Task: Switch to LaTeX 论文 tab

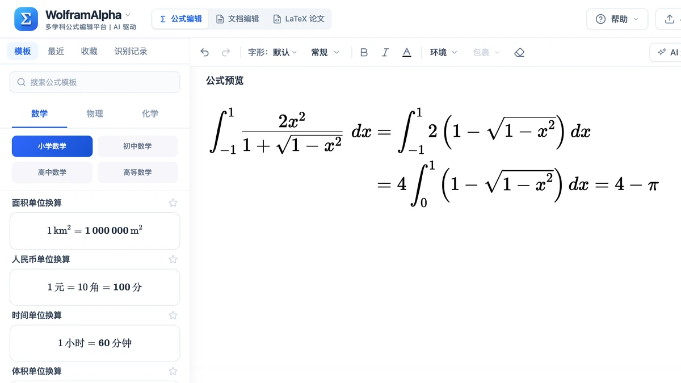Action: click(x=299, y=19)
